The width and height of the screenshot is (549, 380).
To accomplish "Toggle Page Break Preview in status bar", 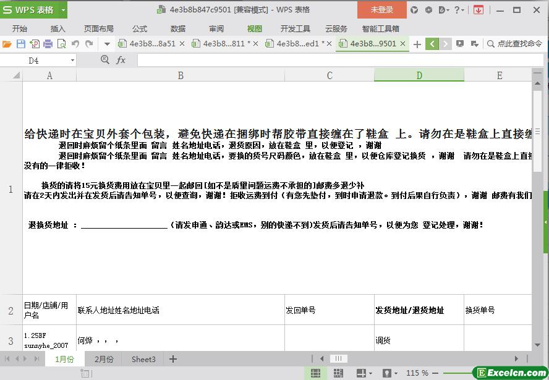I will coord(338,373).
